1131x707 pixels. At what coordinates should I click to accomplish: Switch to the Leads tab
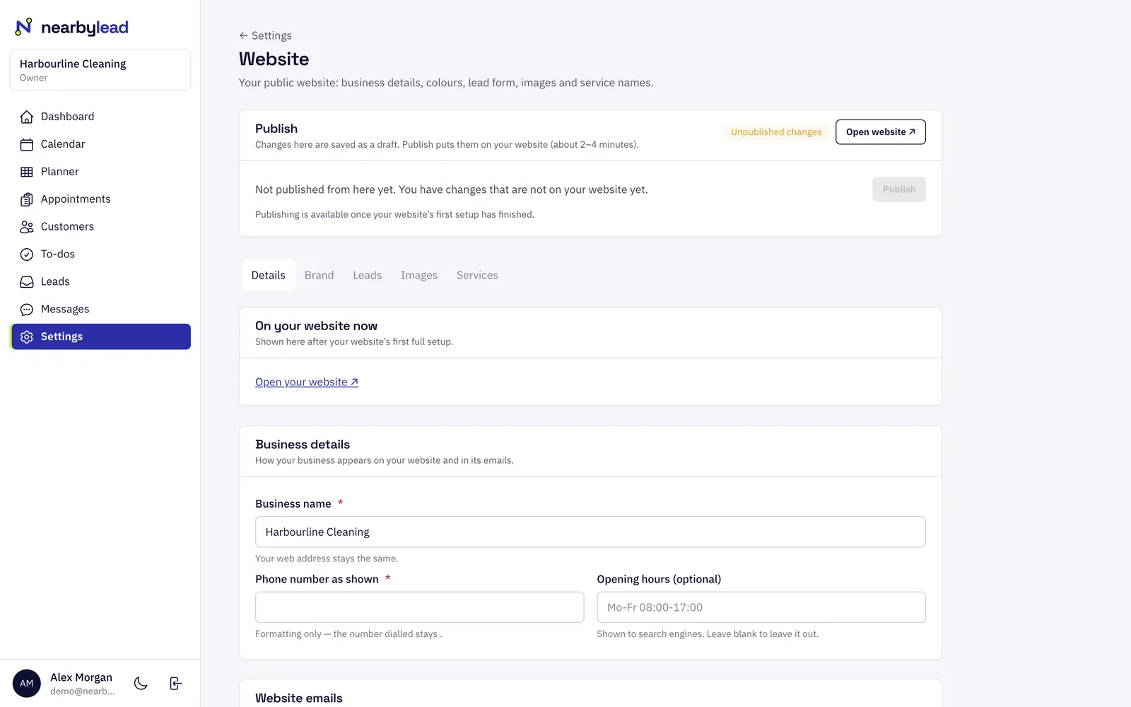tap(367, 275)
